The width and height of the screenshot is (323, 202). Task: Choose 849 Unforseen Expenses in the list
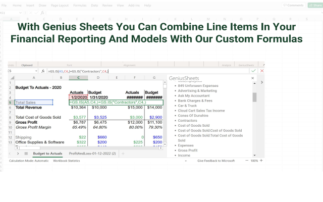pyautogui.click(x=198, y=86)
